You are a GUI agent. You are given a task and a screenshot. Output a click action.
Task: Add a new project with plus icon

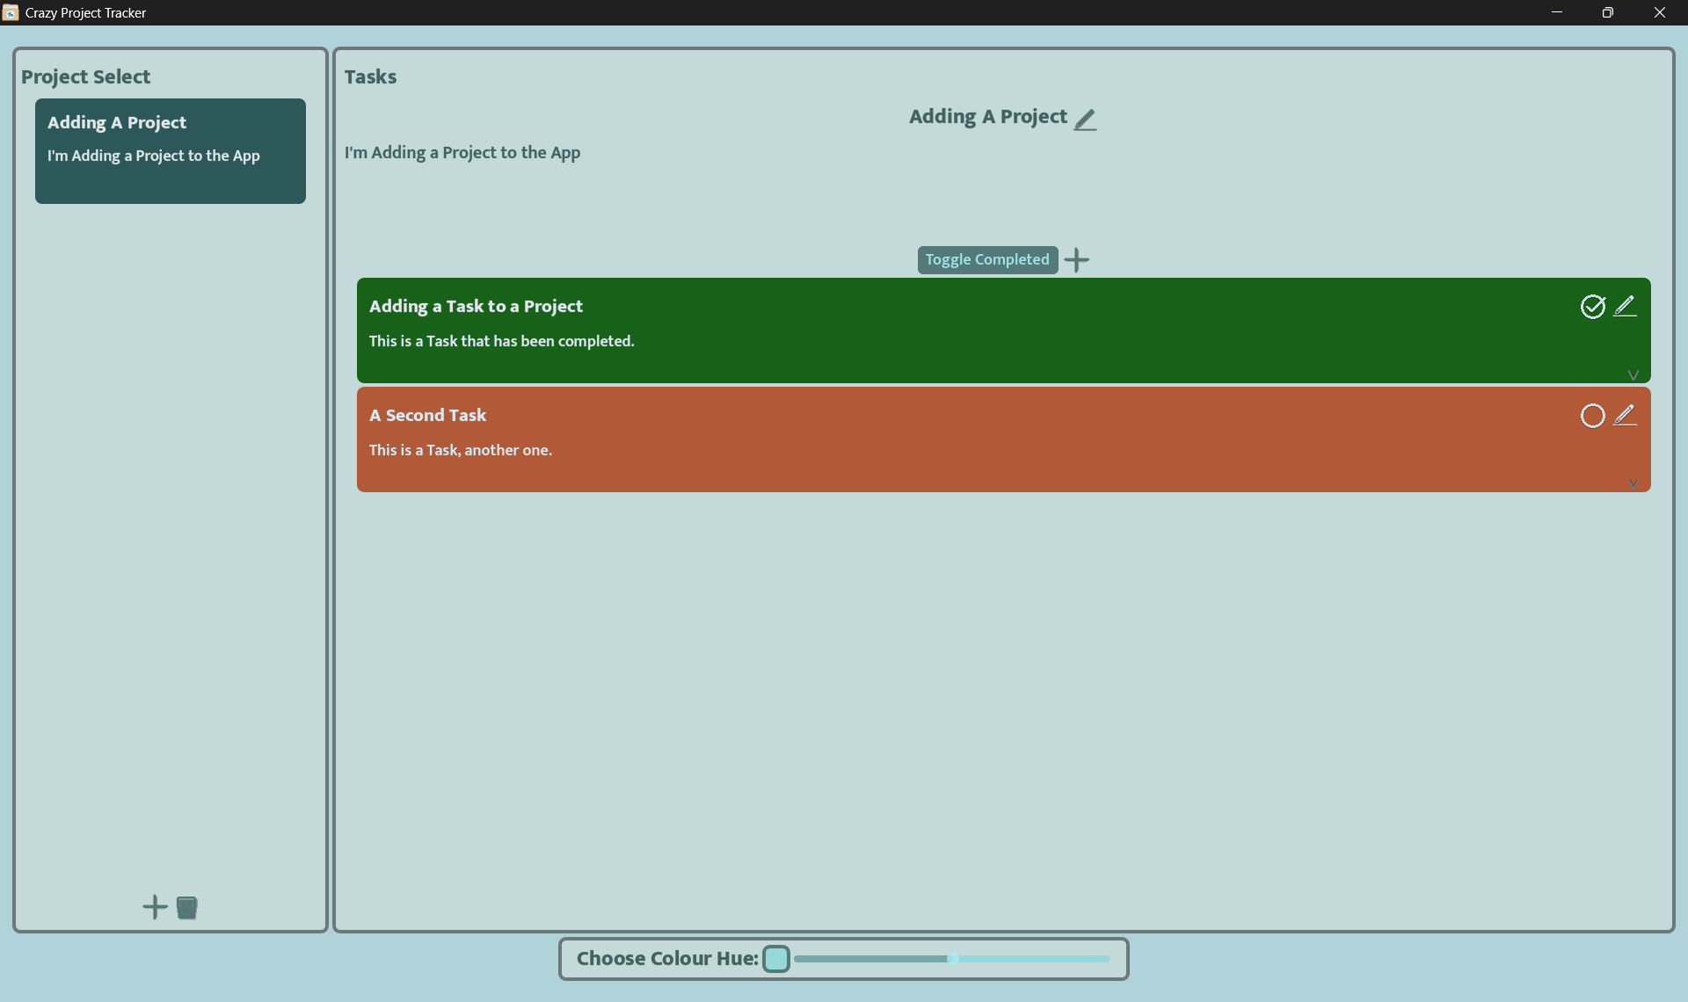155,907
